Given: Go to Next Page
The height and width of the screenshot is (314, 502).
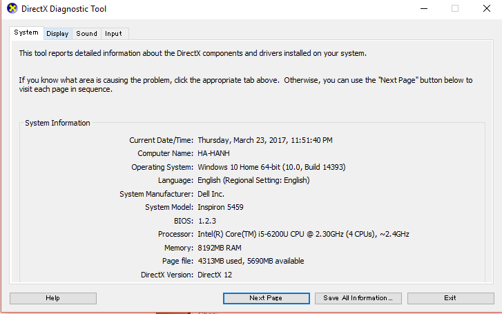Looking at the screenshot, I should click(x=266, y=298).
